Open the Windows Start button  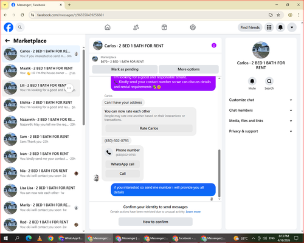click(x=5, y=238)
